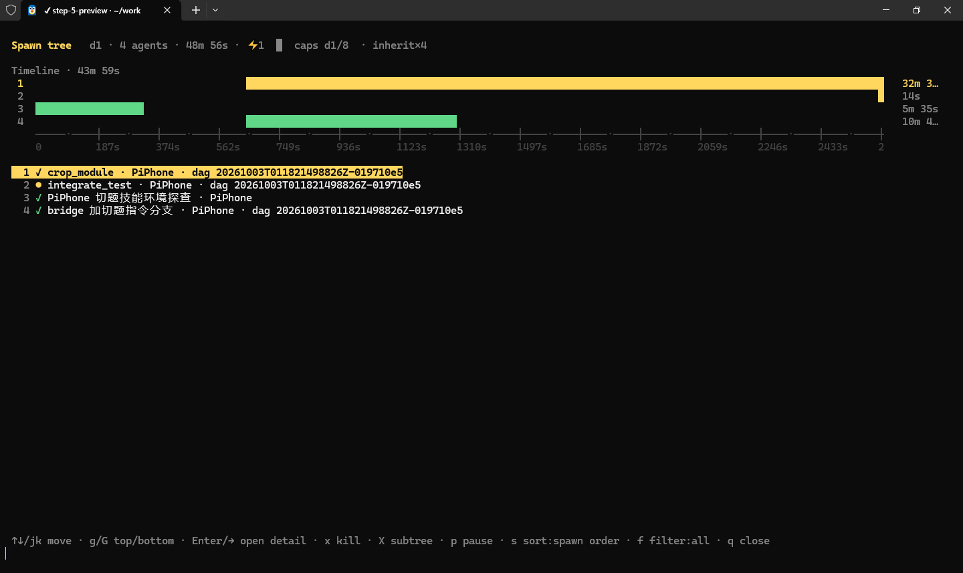Open a new terminal tab with the plus button

pyautogui.click(x=196, y=10)
